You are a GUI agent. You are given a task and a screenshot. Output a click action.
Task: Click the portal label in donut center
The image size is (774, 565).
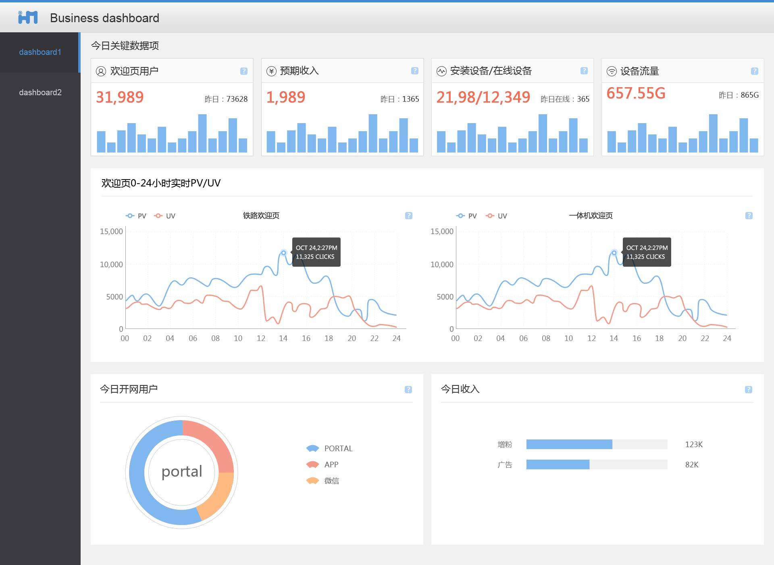(x=182, y=472)
